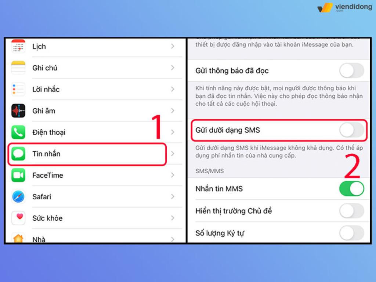Viewport: 376px width, 282px height.
Task: Tap the Ghi chú notes icon
Action: click(18, 68)
